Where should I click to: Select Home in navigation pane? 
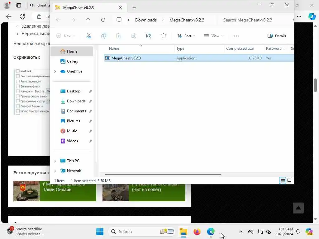coord(72,51)
